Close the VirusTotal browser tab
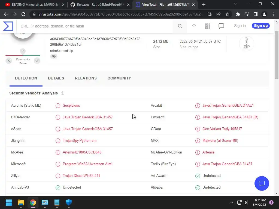Viewport: 279px width, 209px height. (193, 5)
